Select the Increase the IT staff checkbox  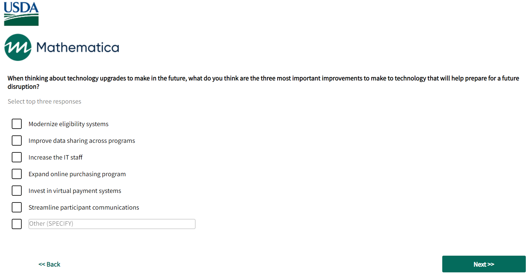(x=17, y=157)
